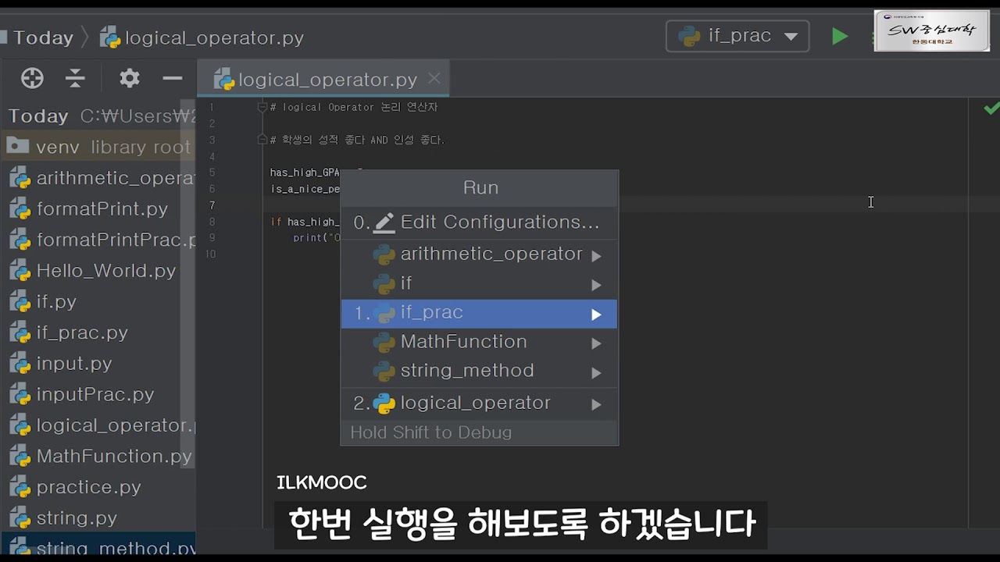Open inputPrac.py in project tree
The image size is (1000, 562).
coord(98,394)
